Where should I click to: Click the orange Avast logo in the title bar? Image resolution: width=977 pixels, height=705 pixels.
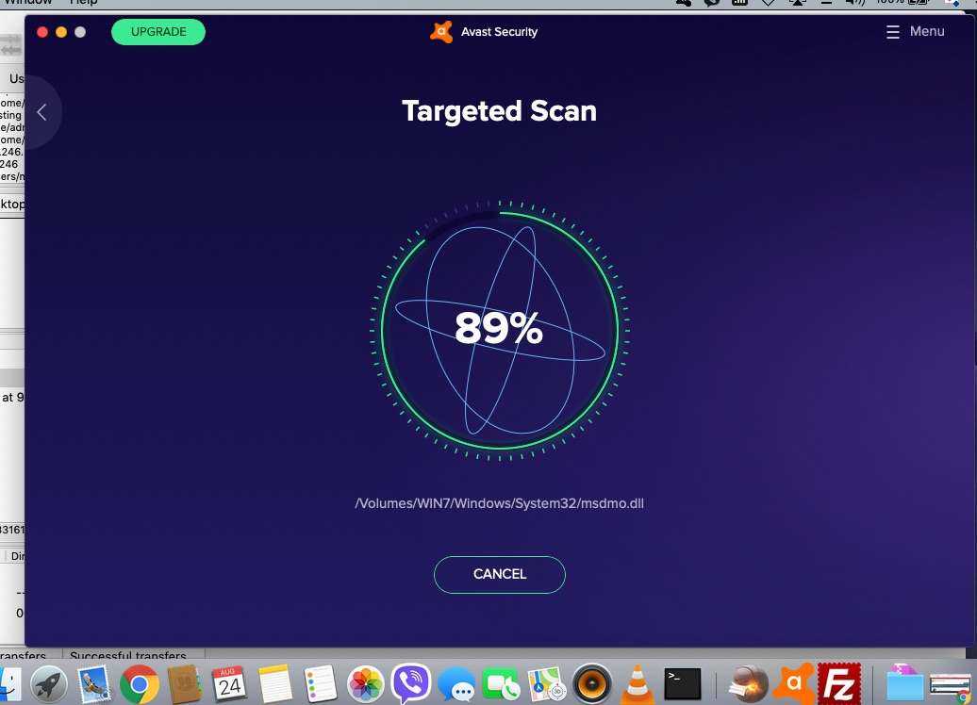(x=441, y=32)
